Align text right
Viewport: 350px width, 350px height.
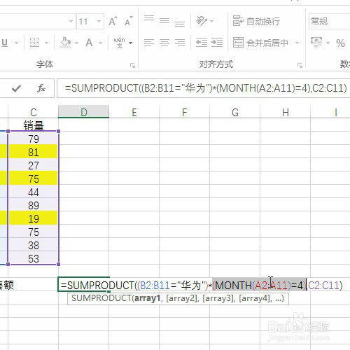180,43
